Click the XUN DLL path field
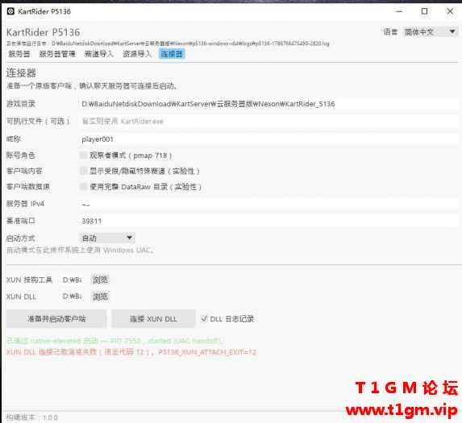 (x=72, y=297)
